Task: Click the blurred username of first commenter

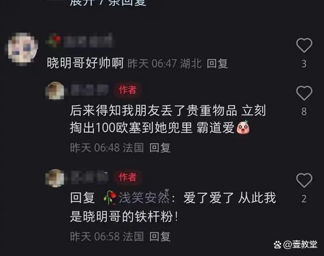Action: (88, 41)
